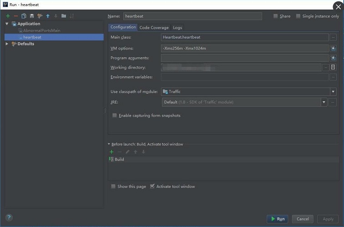Viewport: 344px width, 227px height.
Task: Click the Environment variables input field
Action: pyautogui.click(x=245, y=77)
